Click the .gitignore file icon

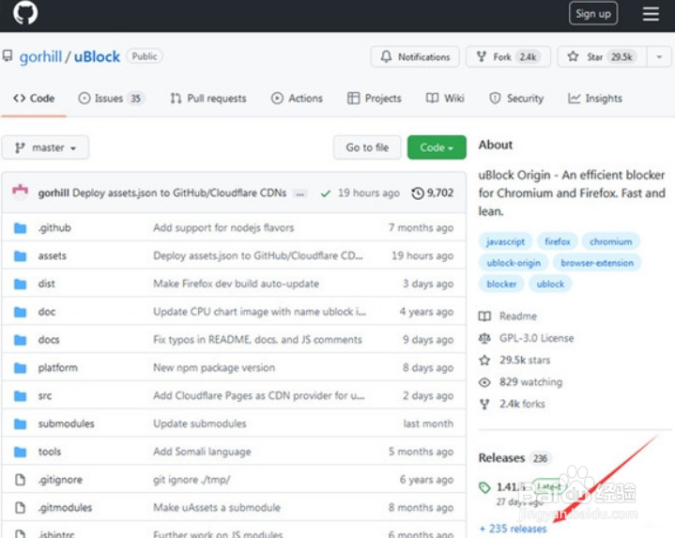point(20,480)
